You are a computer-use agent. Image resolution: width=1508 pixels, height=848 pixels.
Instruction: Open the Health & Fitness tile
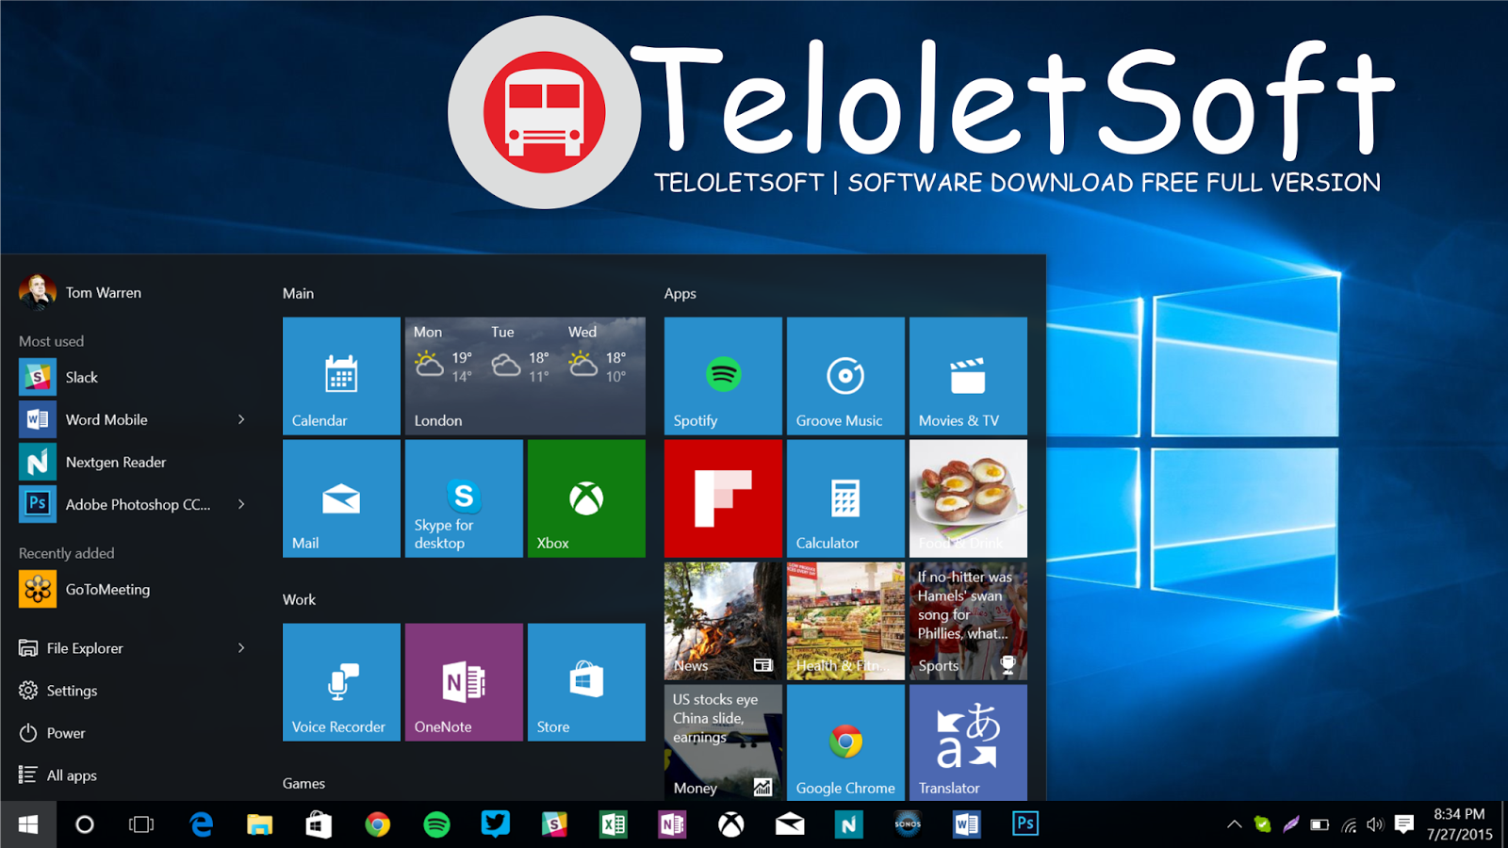point(845,621)
